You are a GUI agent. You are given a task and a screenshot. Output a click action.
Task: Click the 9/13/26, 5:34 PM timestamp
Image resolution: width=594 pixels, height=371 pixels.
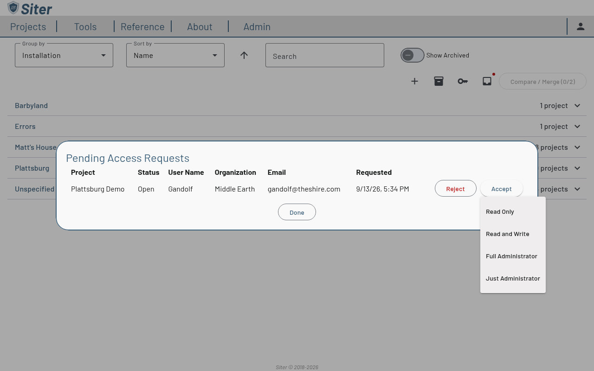[x=382, y=189]
